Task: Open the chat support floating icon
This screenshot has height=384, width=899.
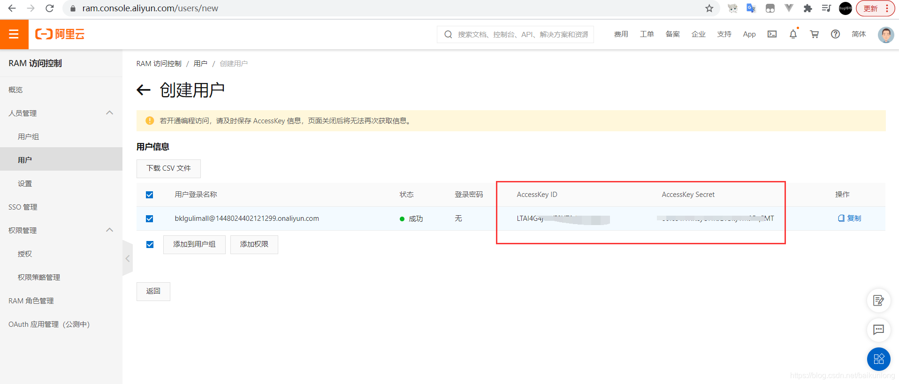Action: click(878, 330)
